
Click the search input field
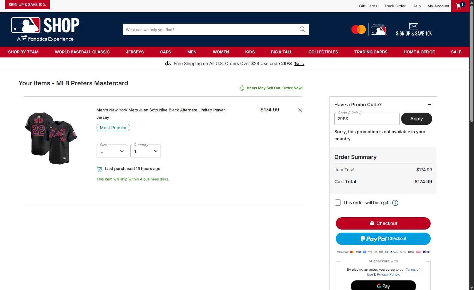(211, 29)
